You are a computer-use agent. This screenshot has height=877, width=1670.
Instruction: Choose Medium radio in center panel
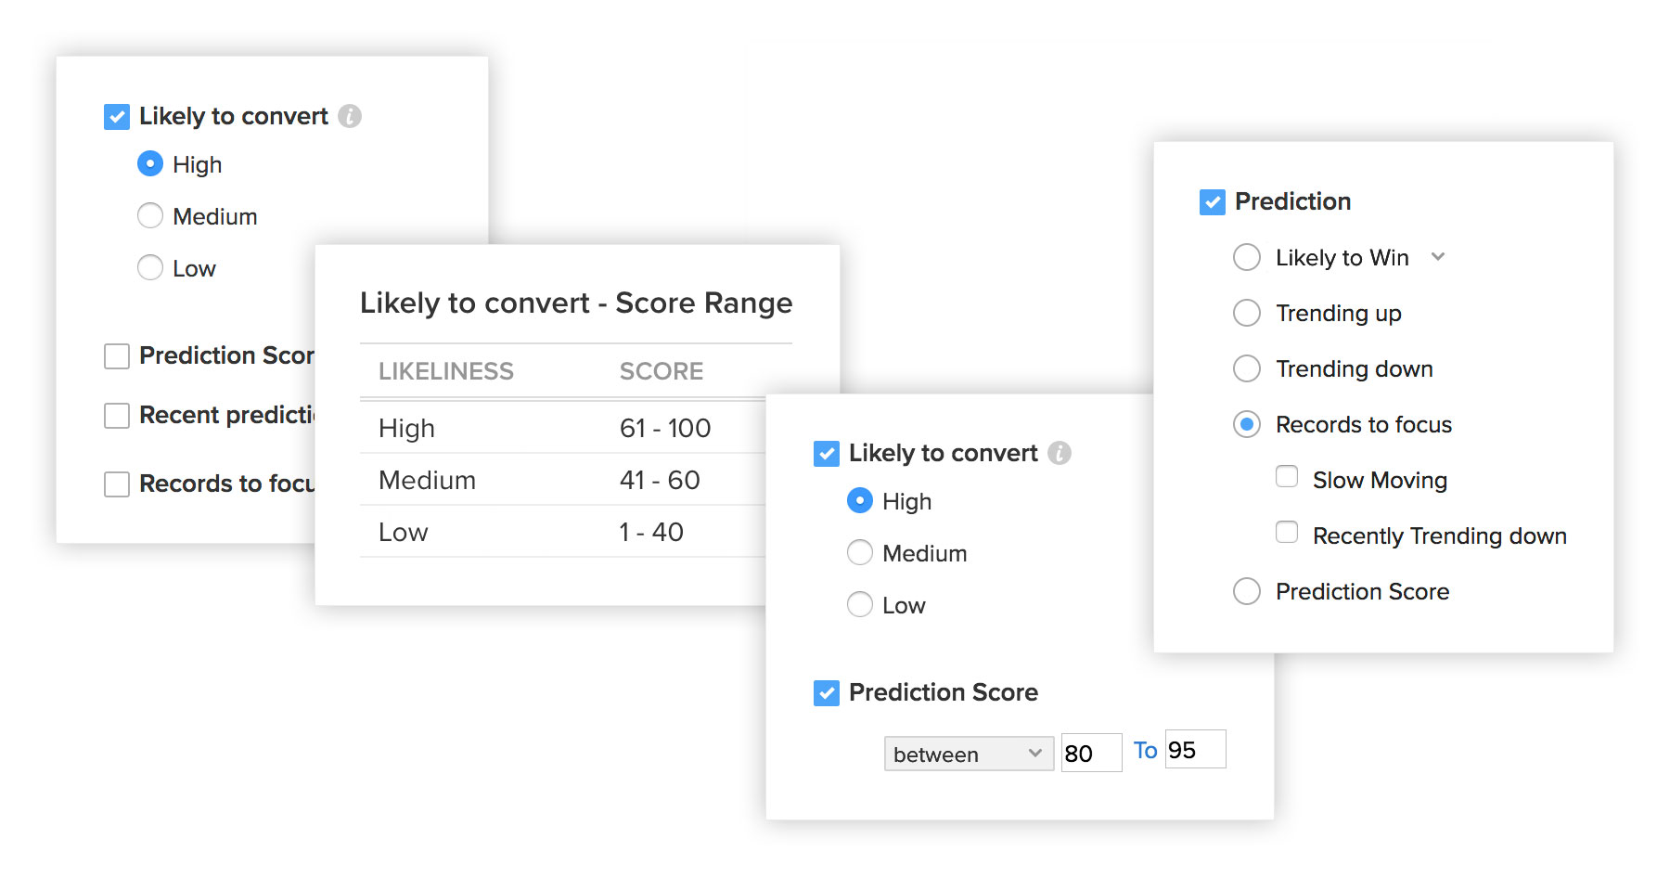coord(860,553)
